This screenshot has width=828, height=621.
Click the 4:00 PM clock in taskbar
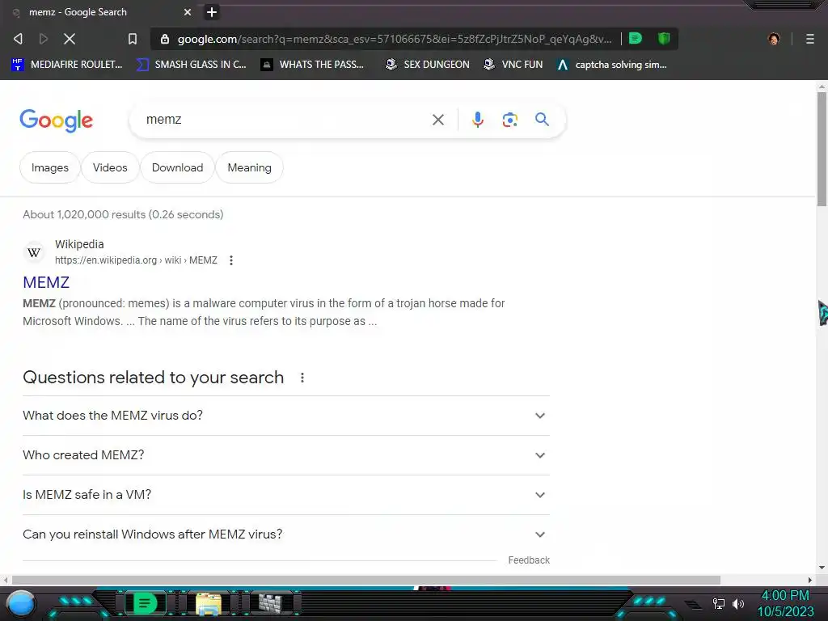tap(785, 596)
